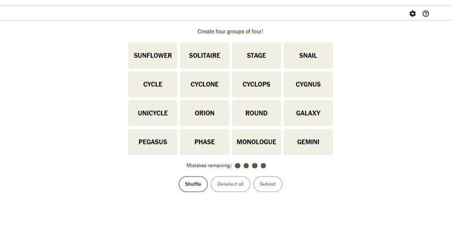Image resolution: width=452 pixels, height=226 pixels.
Task: Choose the SNAIL word tile
Action: pos(308,55)
